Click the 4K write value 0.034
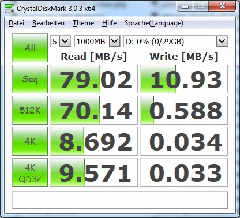This screenshot has width=240, height=218. [184, 141]
